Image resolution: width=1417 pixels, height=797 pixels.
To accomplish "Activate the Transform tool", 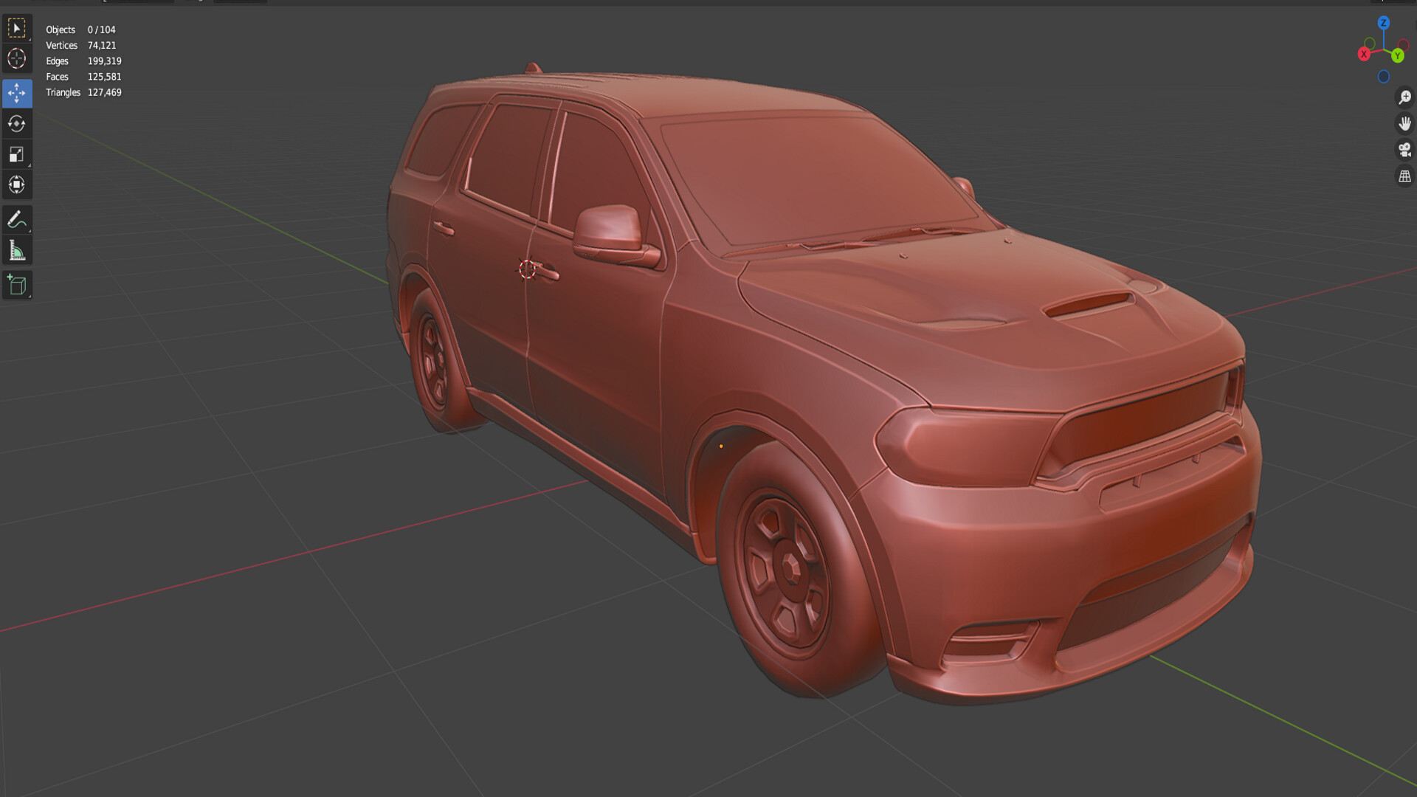I will 17,184.
